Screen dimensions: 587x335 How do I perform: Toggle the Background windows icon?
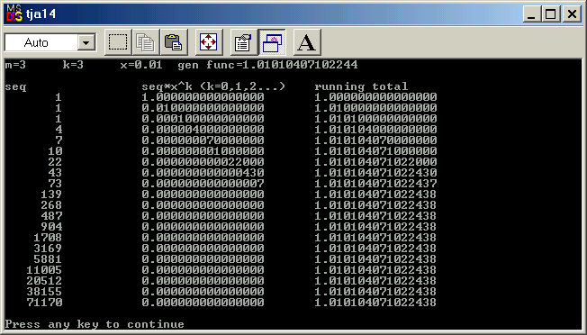pos(272,42)
